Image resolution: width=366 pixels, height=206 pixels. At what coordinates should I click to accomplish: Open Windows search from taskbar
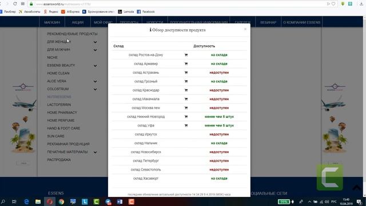(x=3, y=201)
